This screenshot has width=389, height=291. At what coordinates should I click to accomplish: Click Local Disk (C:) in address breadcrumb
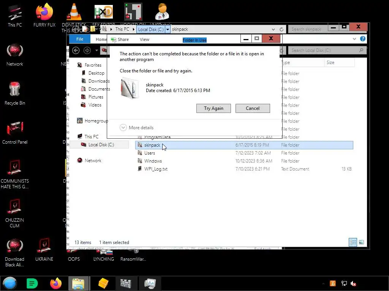point(151,29)
